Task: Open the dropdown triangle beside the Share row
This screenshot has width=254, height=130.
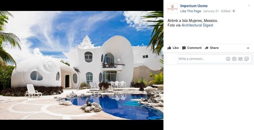Action: coord(248,48)
